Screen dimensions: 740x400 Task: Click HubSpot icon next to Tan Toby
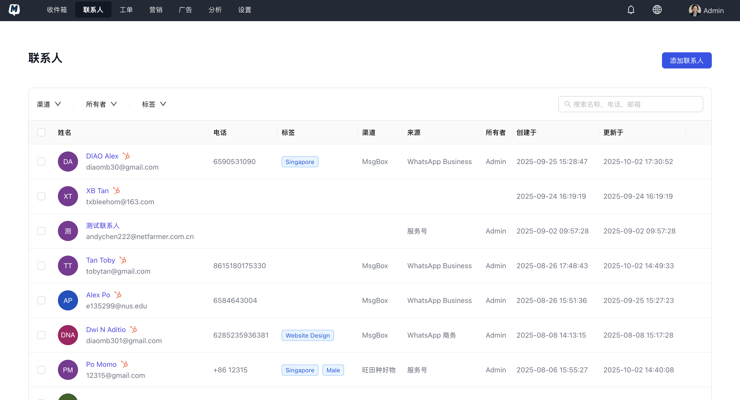(x=123, y=260)
